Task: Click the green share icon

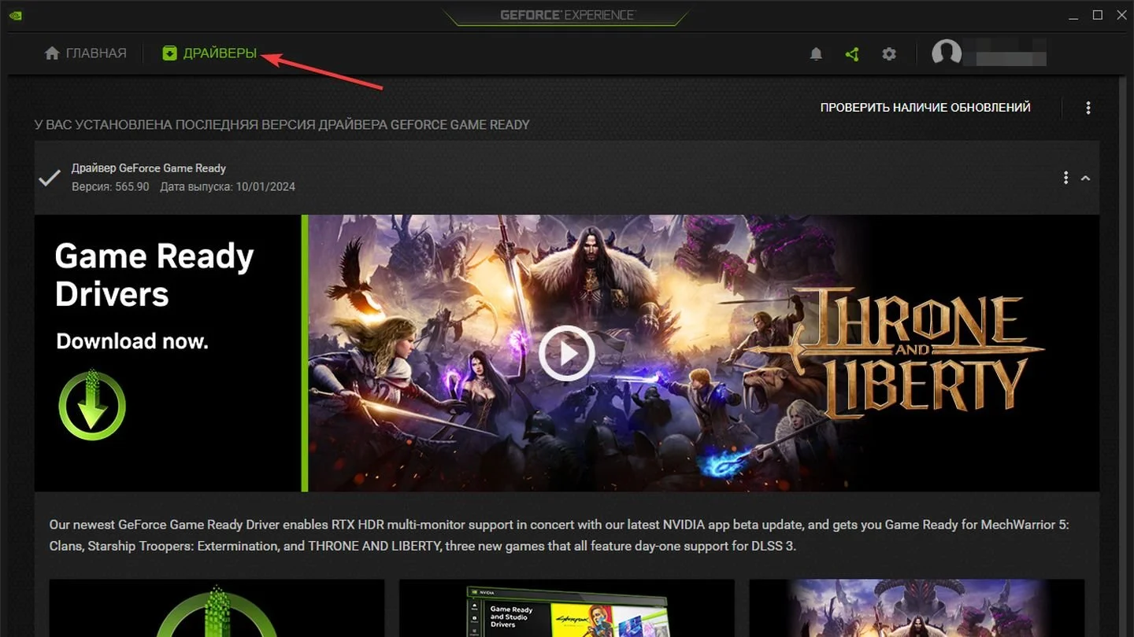Action: (851, 54)
